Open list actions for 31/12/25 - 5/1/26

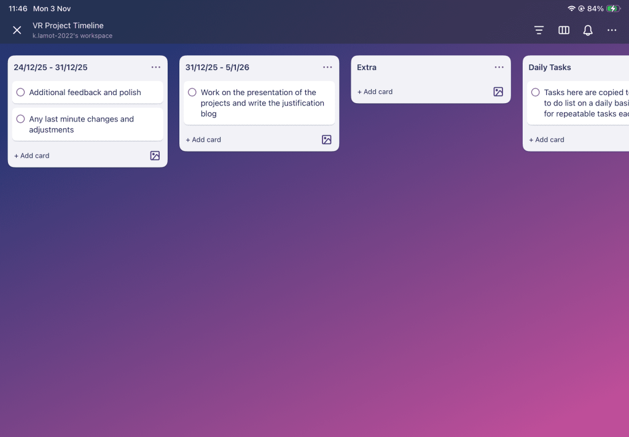tap(327, 68)
